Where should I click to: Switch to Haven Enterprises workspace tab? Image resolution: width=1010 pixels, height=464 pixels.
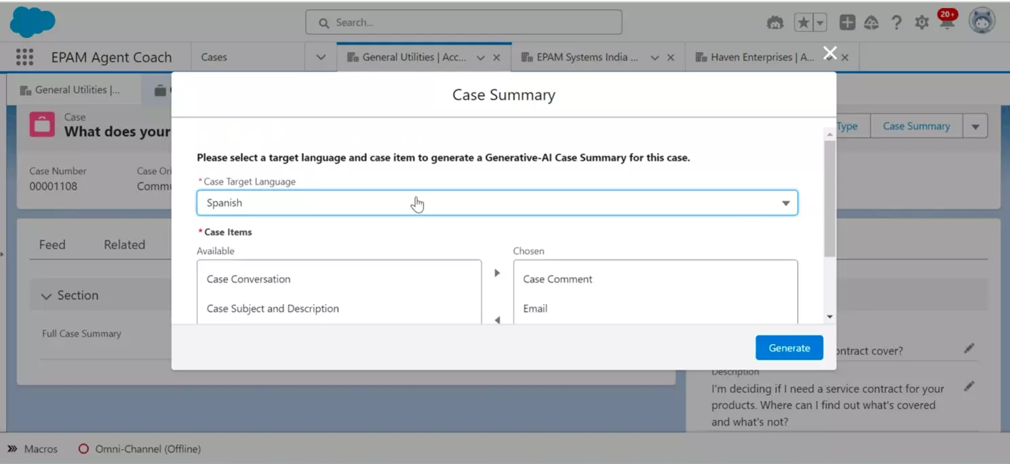755,57
